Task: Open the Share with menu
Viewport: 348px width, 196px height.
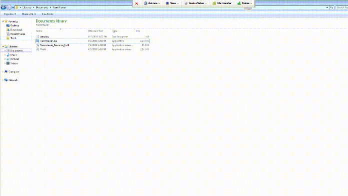Action: point(29,14)
